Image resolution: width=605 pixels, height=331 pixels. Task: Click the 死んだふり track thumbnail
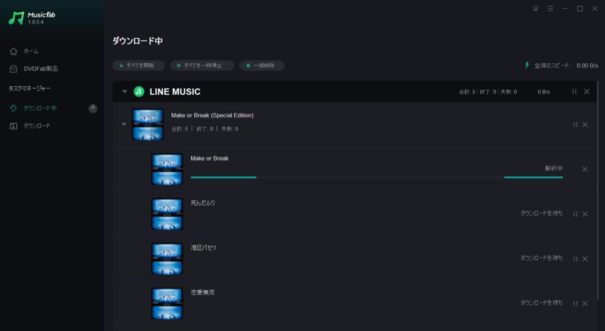pos(167,214)
